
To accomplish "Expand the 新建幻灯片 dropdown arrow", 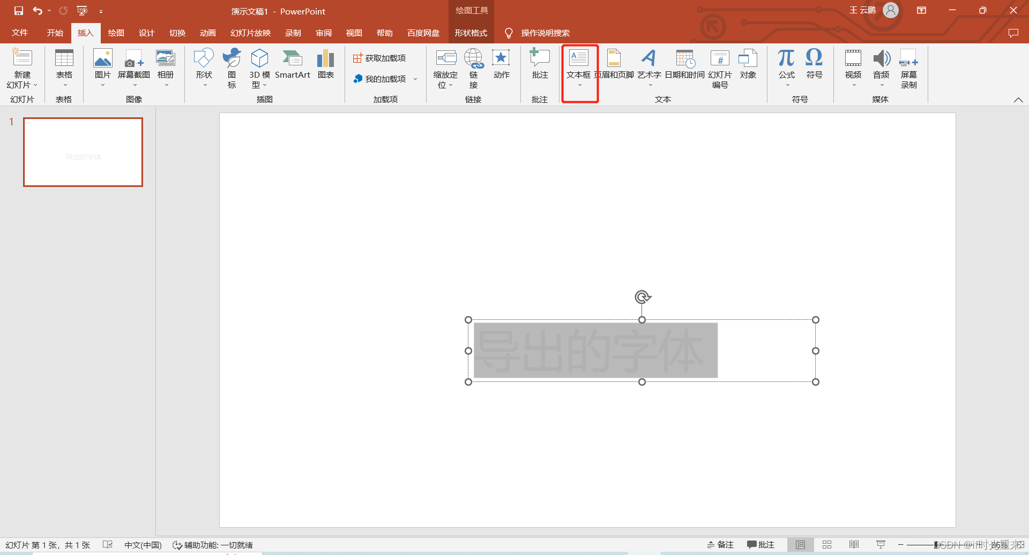I will [35, 85].
